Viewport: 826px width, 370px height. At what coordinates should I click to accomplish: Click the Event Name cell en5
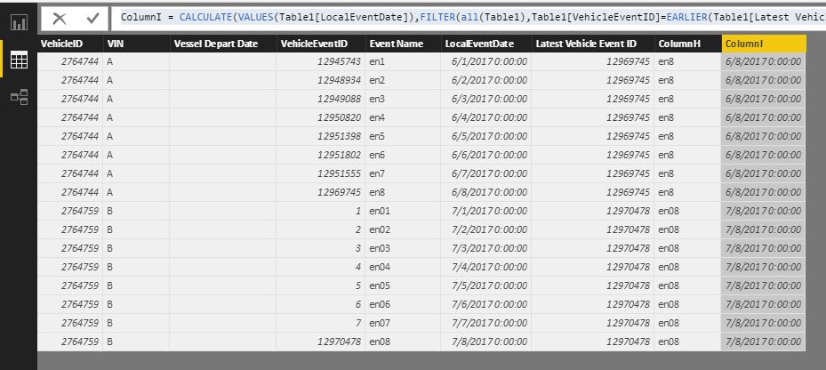(x=403, y=136)
